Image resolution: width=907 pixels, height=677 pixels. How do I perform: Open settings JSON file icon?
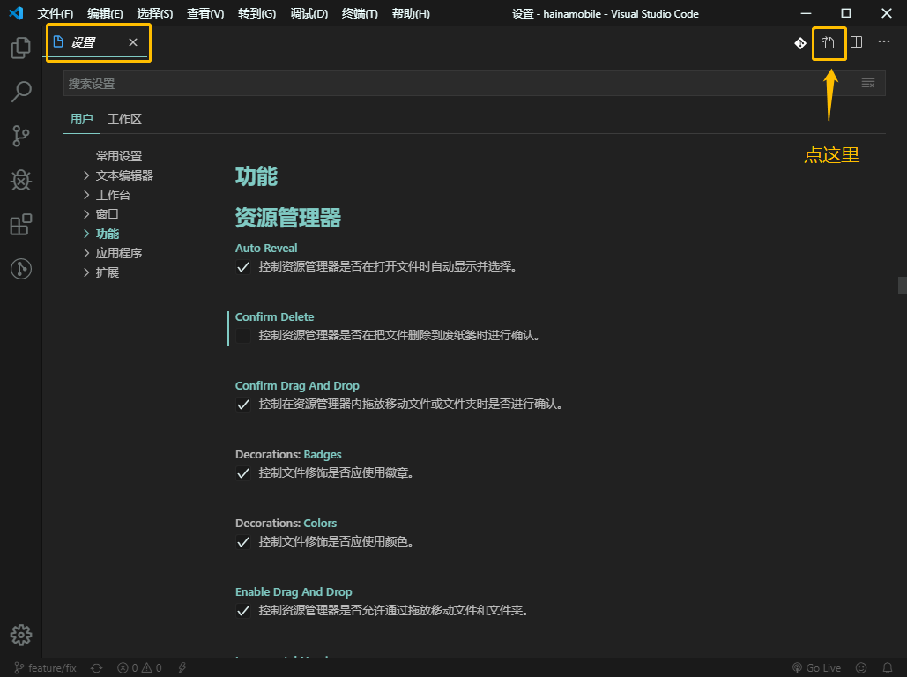[x=829, y=42]
